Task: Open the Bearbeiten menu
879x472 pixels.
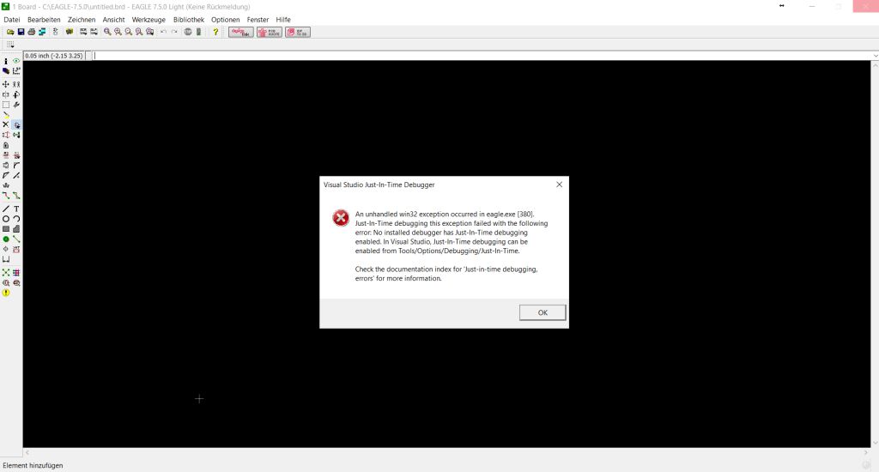Action: pyautogui.click(x=44, y=20)
